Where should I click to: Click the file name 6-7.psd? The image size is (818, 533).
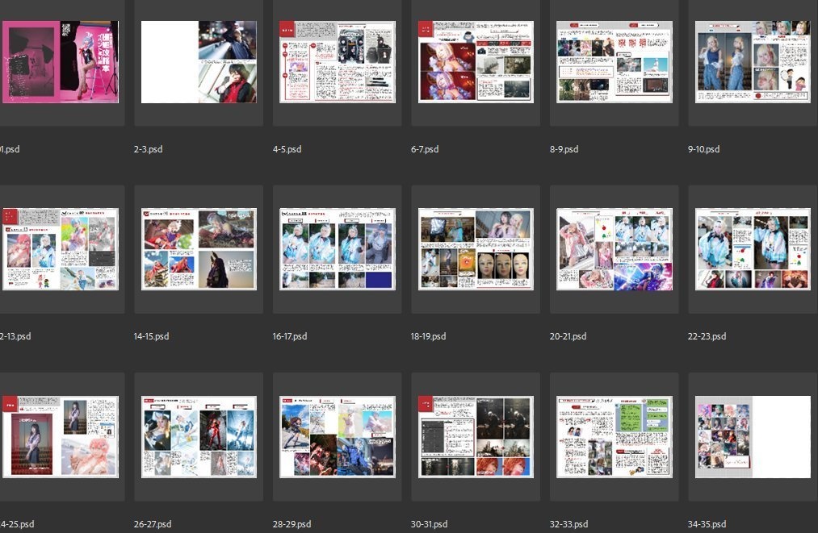coord(425,149)
